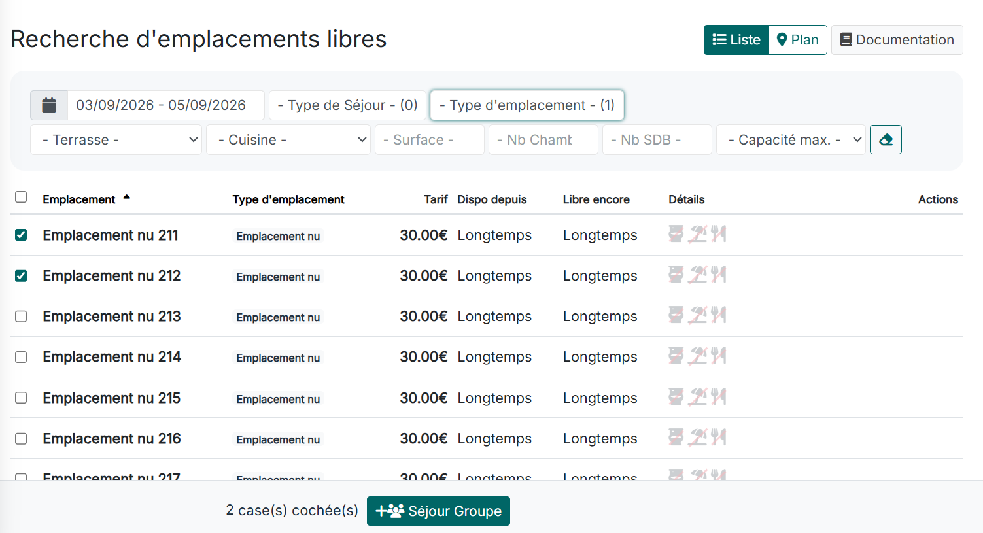The image size is (983, 533).
Task: Click the Surface input field
Action: [430, 140]
